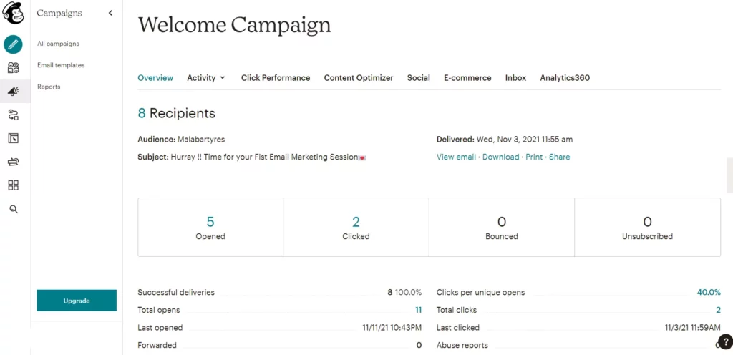Click the 5 Opened stat box

[x=210, y=227]
